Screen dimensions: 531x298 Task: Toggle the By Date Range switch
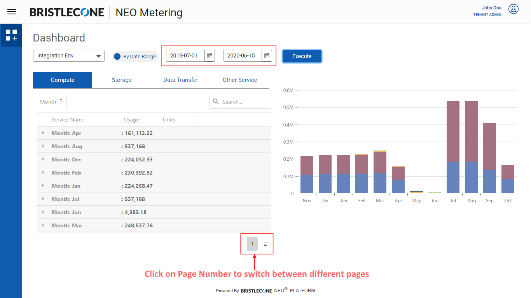[117, 56]
